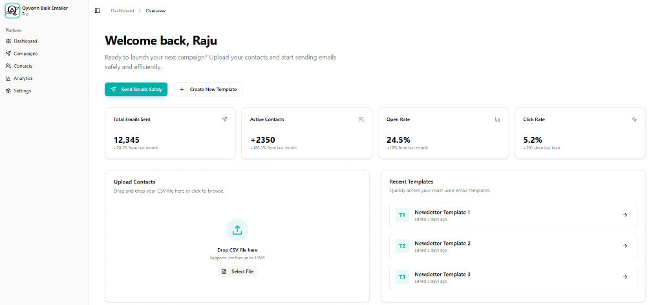Click the Active Contacts card title

267,120
